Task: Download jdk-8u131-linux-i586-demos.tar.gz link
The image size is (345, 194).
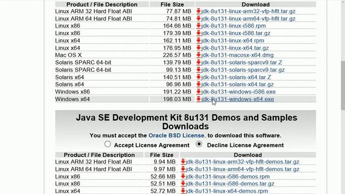Action: click(x=230, y=184)
